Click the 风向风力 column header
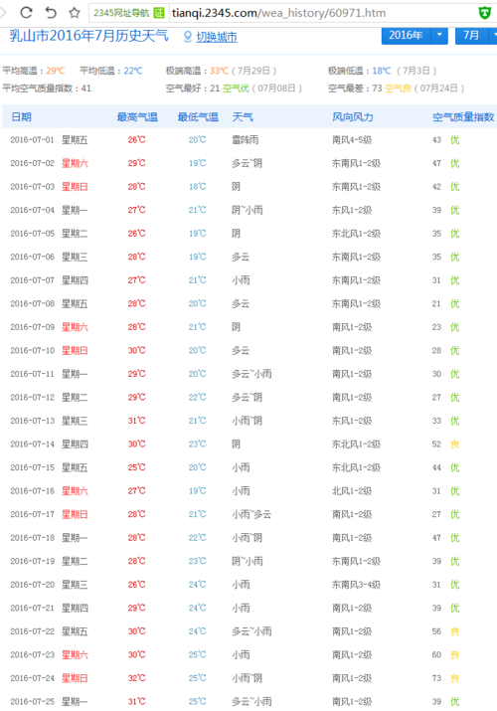This screenshot has height=711, width=497. pos(353,117)
